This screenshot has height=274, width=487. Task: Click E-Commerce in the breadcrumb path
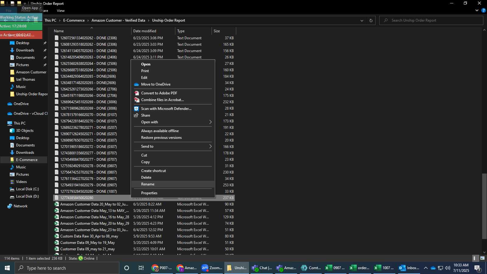pyautogui.click(x=74, y=20)
